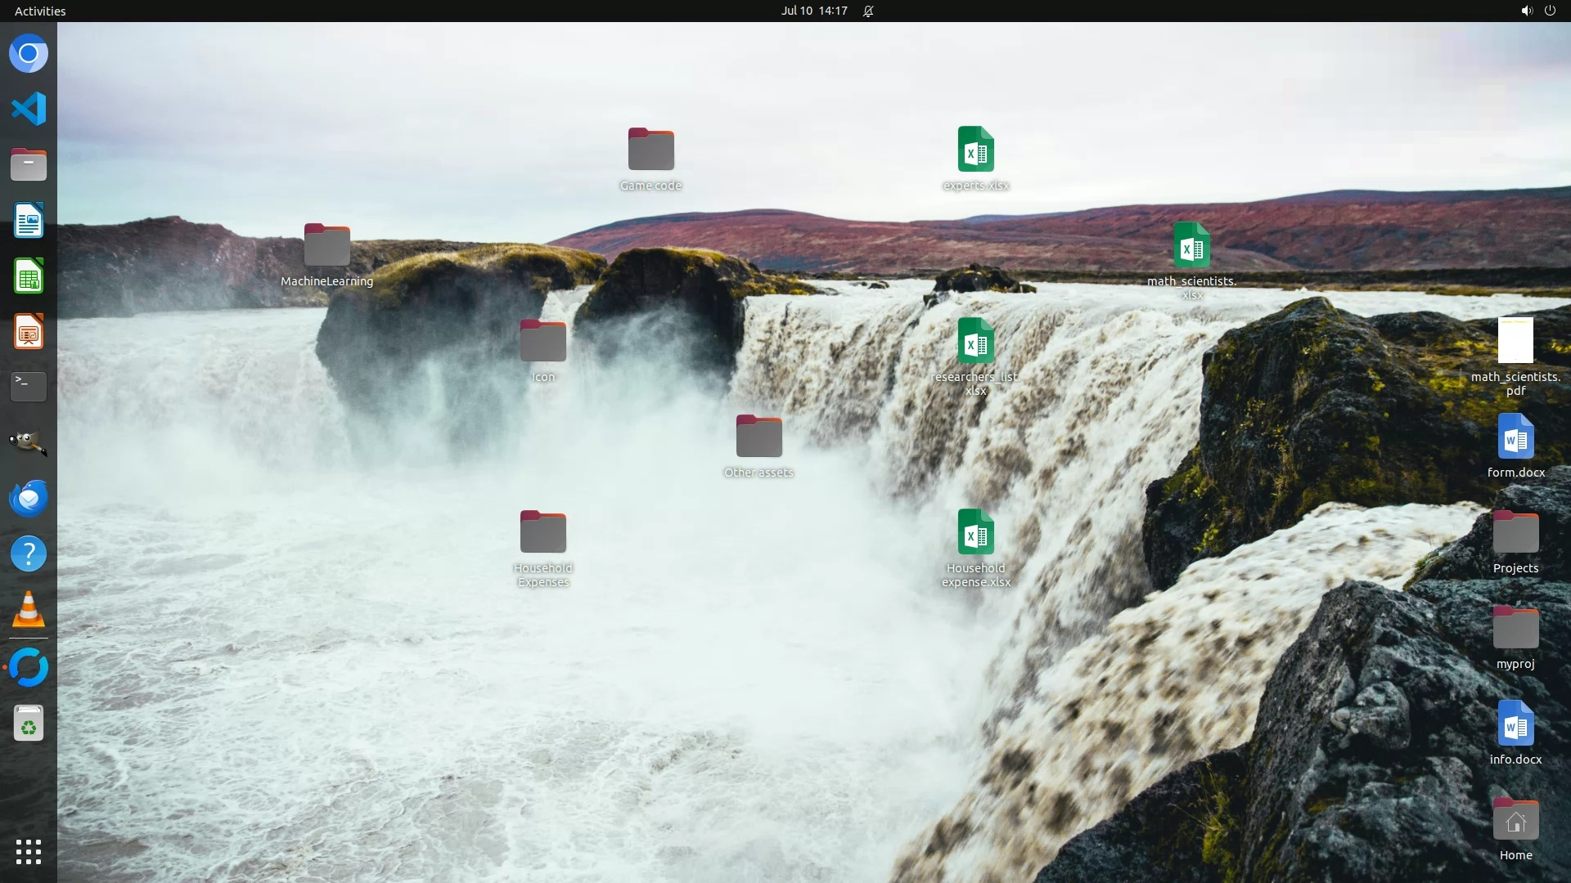Open Trash from the dock
Image resolution: width=1571 pixels, height=883 pixels.
[29, 724]
